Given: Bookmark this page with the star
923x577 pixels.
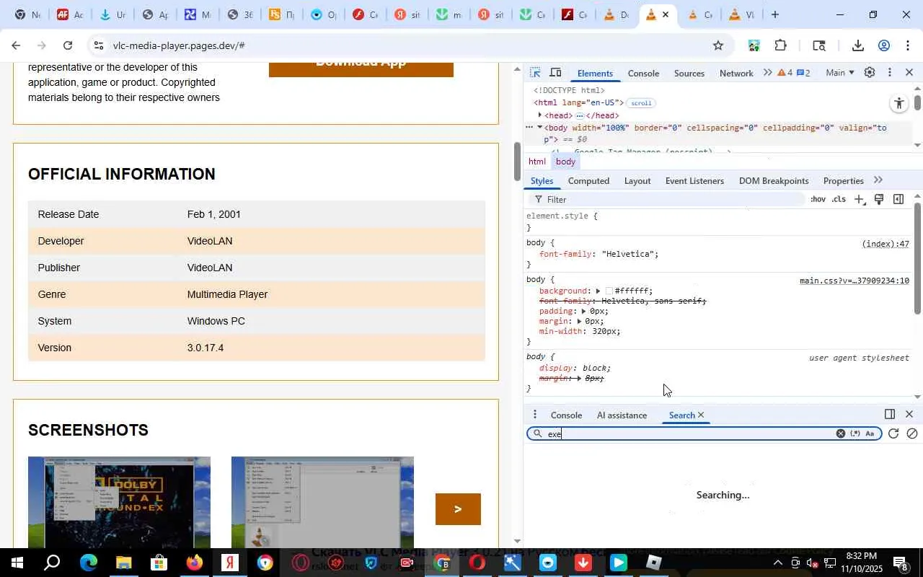Looking at the screenshot, I should coord(717,45).
